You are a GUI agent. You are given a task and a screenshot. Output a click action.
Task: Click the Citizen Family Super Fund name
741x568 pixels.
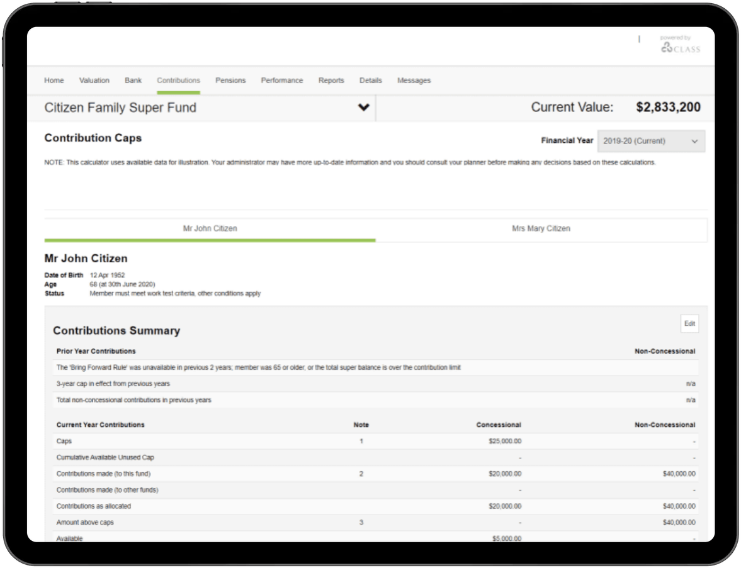[x=120, y=108]
